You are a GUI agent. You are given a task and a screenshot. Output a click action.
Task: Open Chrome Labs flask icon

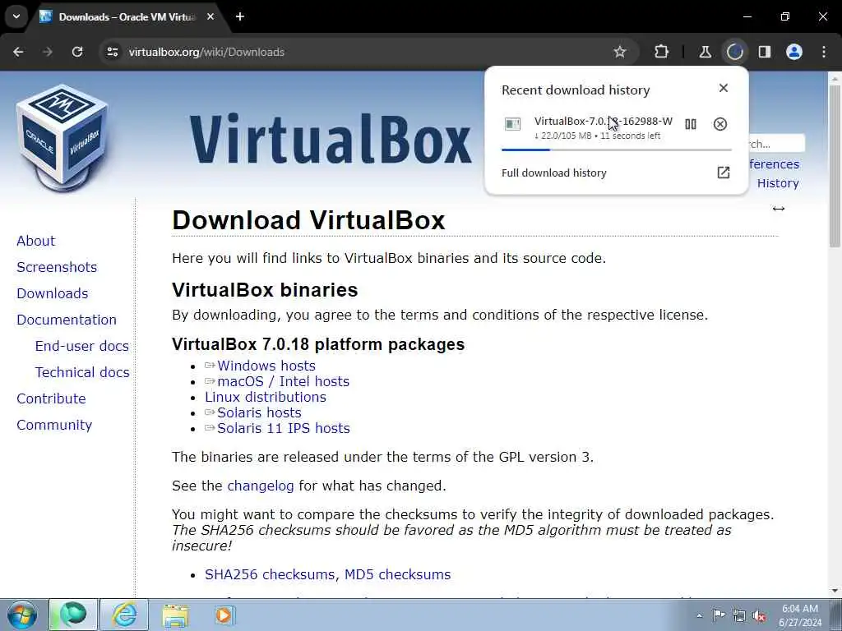click(x=705, y=52)
